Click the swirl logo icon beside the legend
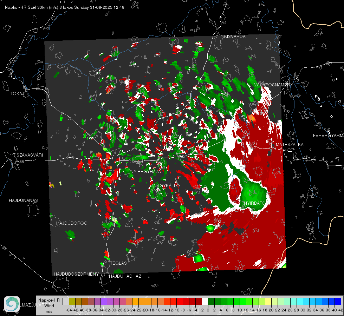Image resolution: width=344 pixels, height=316 pixels. click(x=12, y=304)
